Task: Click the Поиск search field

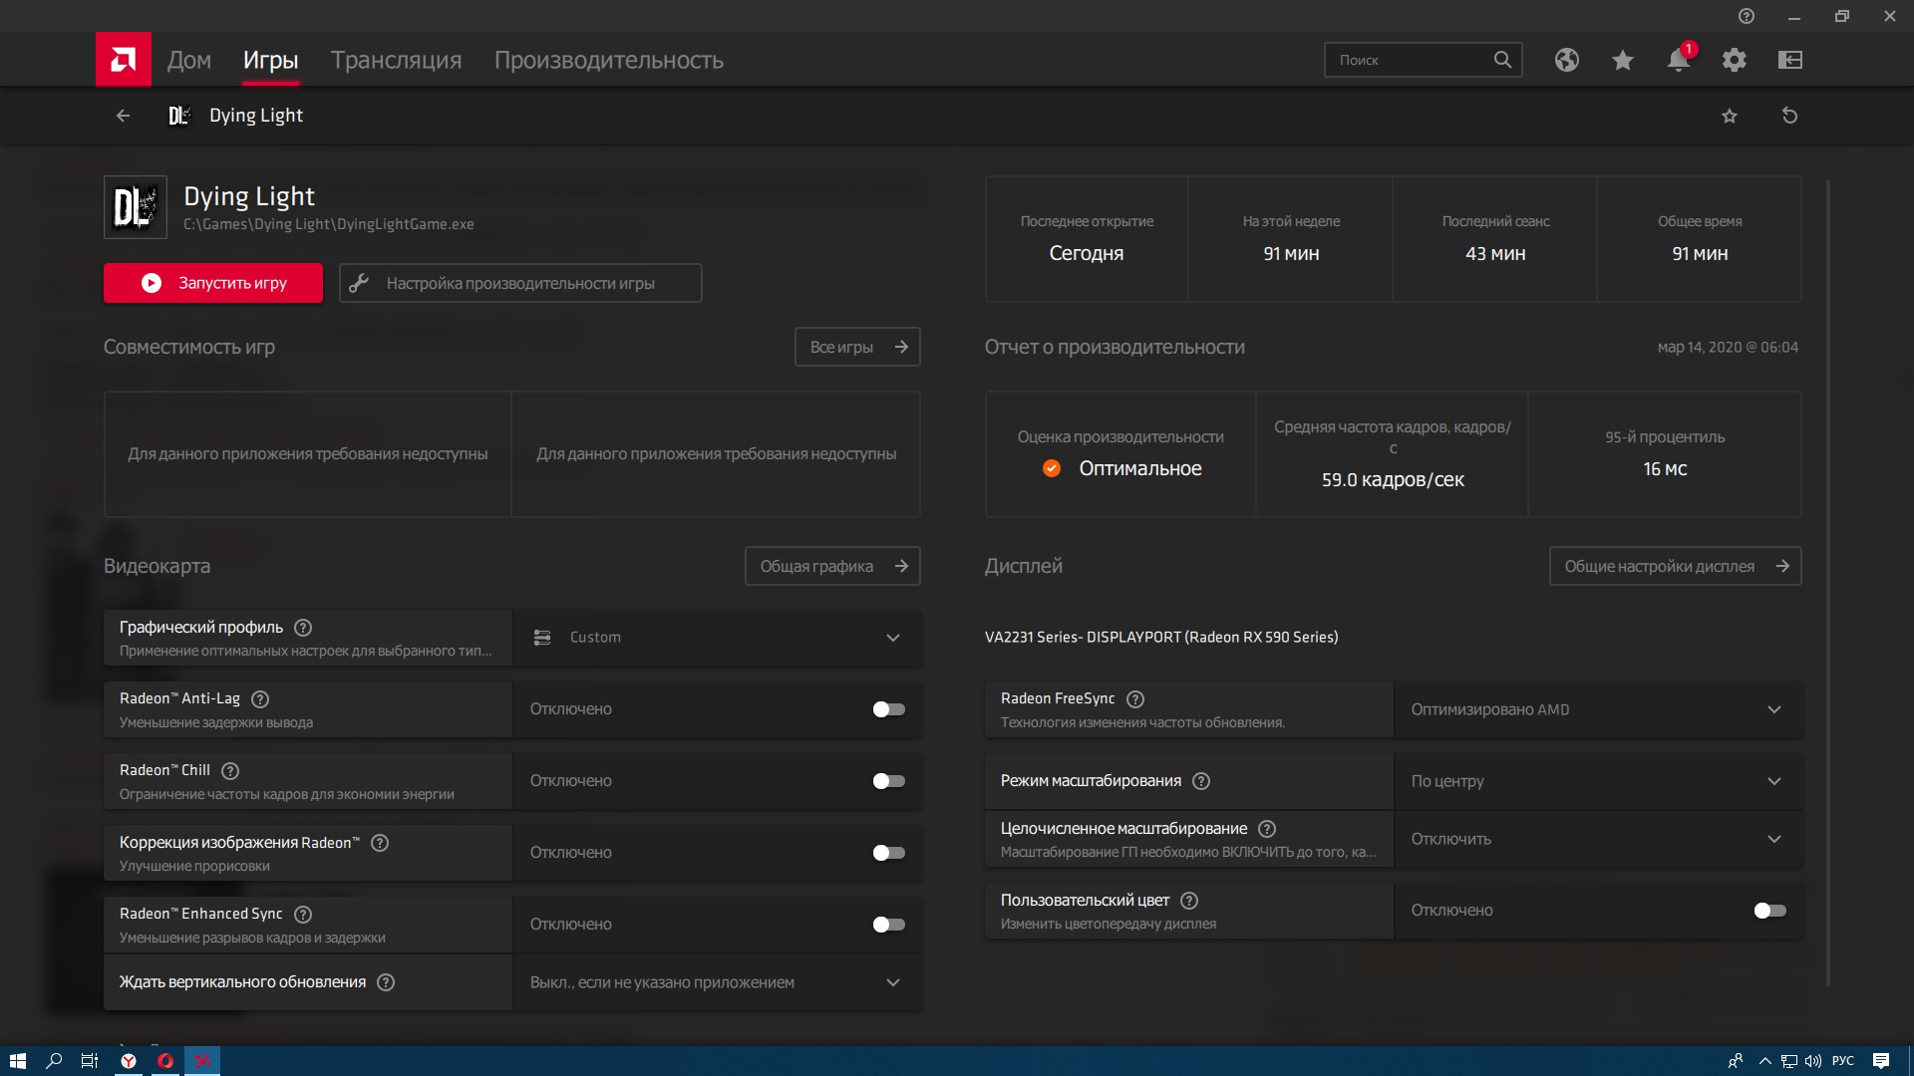Action: (x=1423, y=60)
